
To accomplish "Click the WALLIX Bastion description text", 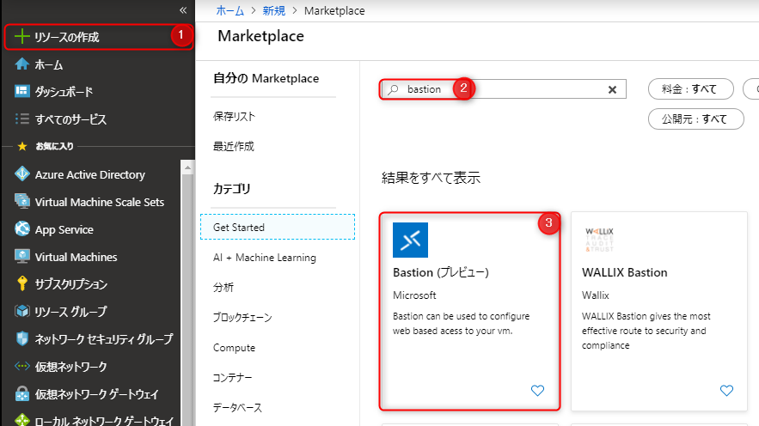I will [646, 331].
